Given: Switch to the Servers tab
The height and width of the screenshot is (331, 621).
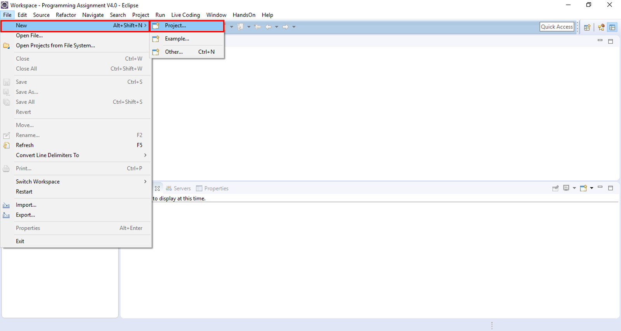Looking at the screenshot, I should tap(178, 188).
